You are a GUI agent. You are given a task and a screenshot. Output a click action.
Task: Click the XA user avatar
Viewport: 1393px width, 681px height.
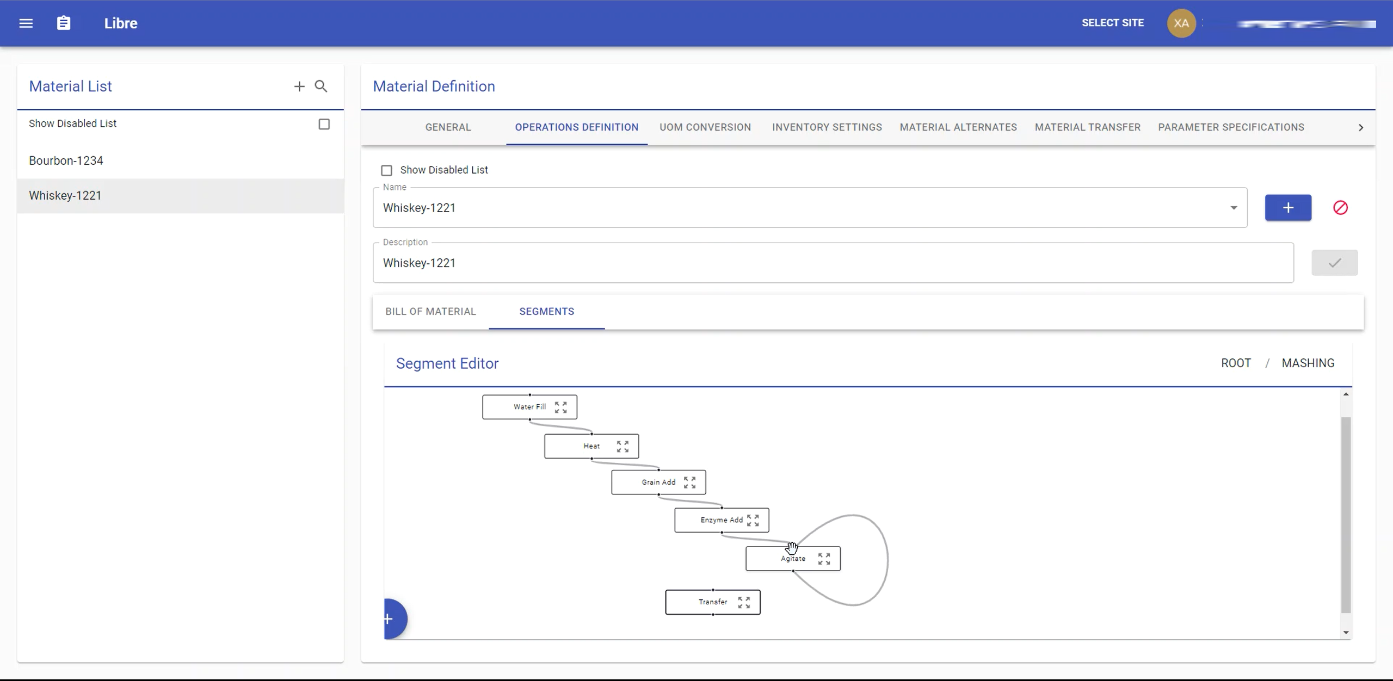click(1181, 23)
